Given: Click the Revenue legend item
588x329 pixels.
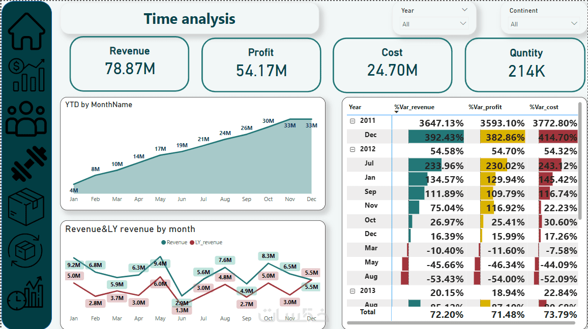Looking at the screenshot, I should pyautogui.click(x=174, y=243).
